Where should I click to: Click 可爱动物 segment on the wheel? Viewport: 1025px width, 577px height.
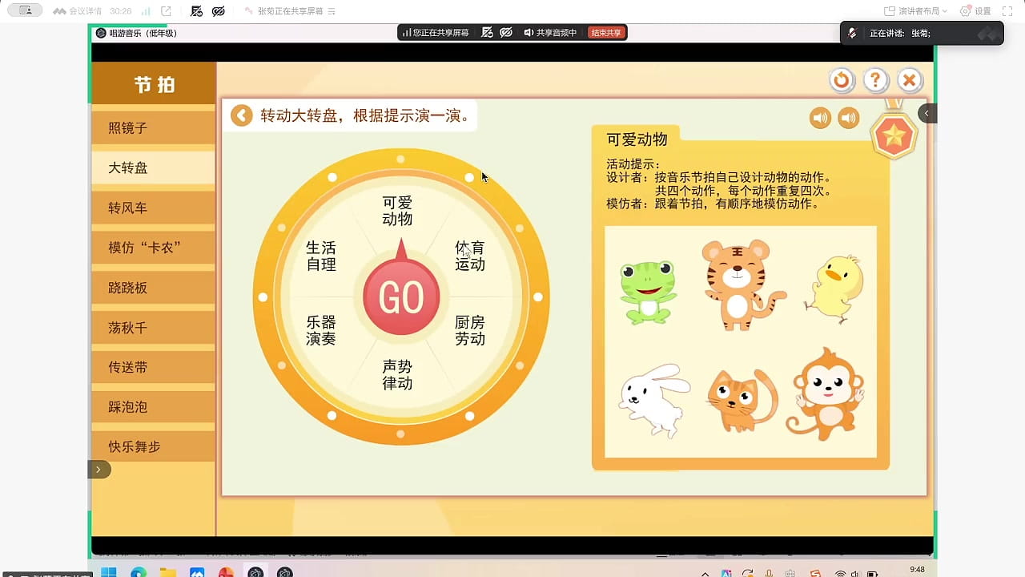(397, 212)
